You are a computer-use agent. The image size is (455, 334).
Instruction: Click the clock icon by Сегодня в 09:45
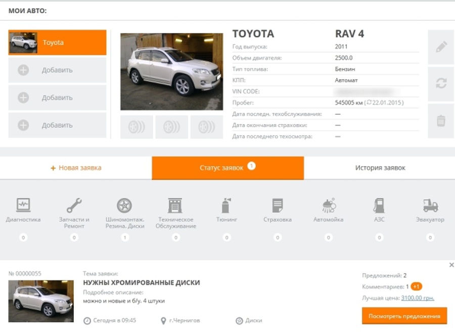coord(87,321)
